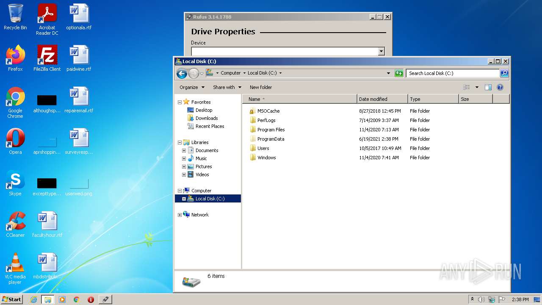This screenshot has width=542, height=305.
Task: Open Explorer Help question mark icon
Action: click(500, 87)
